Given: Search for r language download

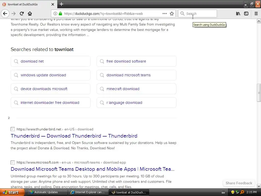Looking at the screenshot, I should pos(137,103).
